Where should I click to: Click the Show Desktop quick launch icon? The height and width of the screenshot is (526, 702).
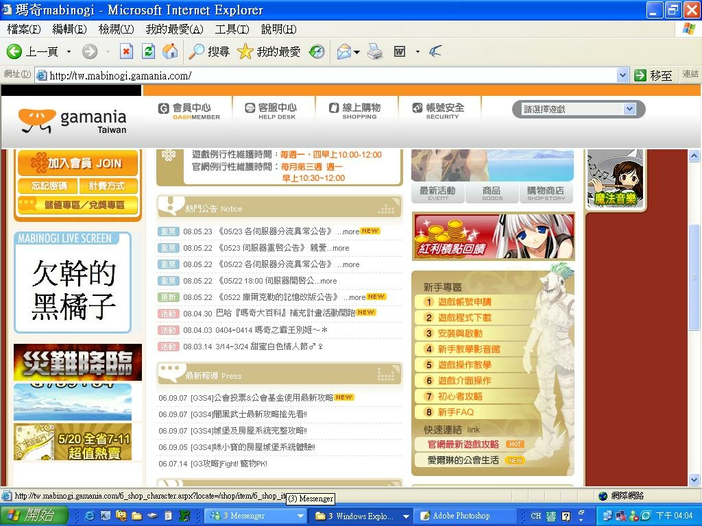[105, 516]
